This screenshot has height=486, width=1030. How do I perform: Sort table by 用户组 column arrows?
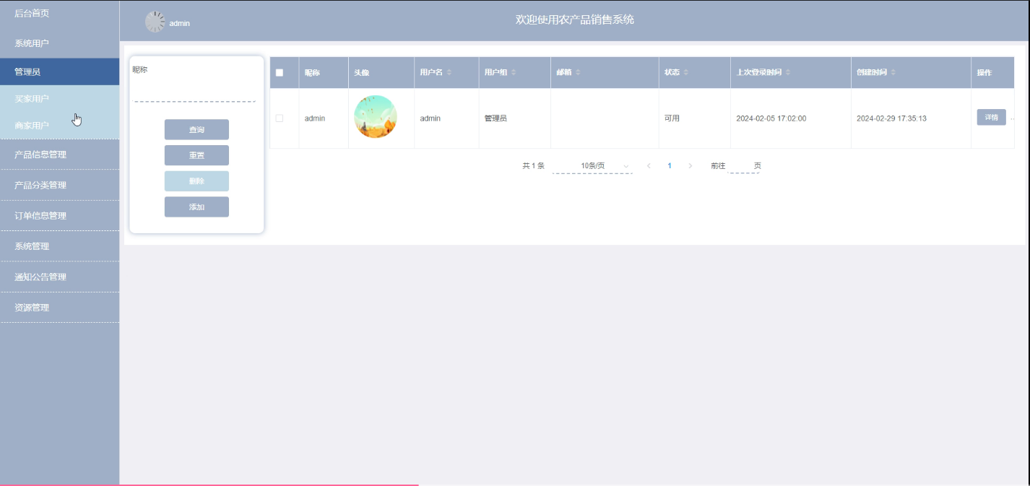(514, 72)
